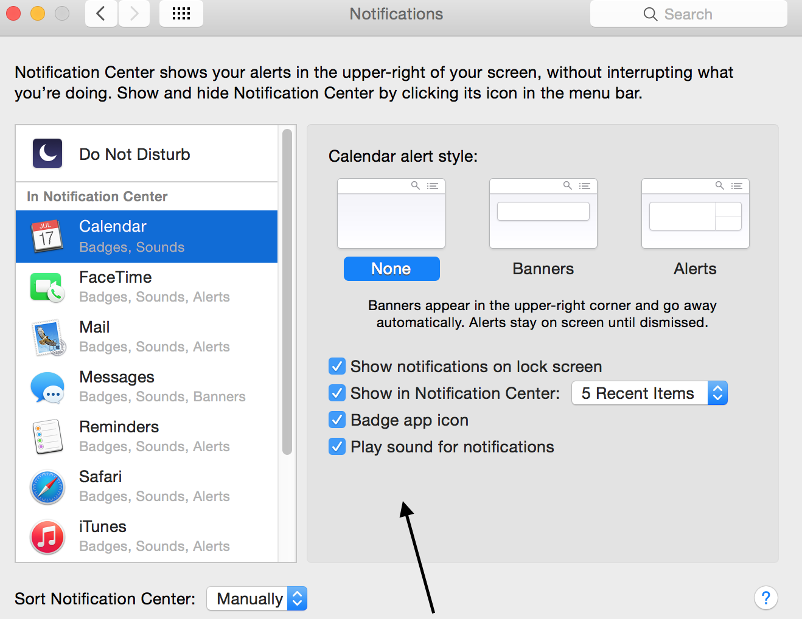This screenshot has width=802, height=619.
Task: Click the 'In Notification Center' section header
Action: (x=97, y=196)
